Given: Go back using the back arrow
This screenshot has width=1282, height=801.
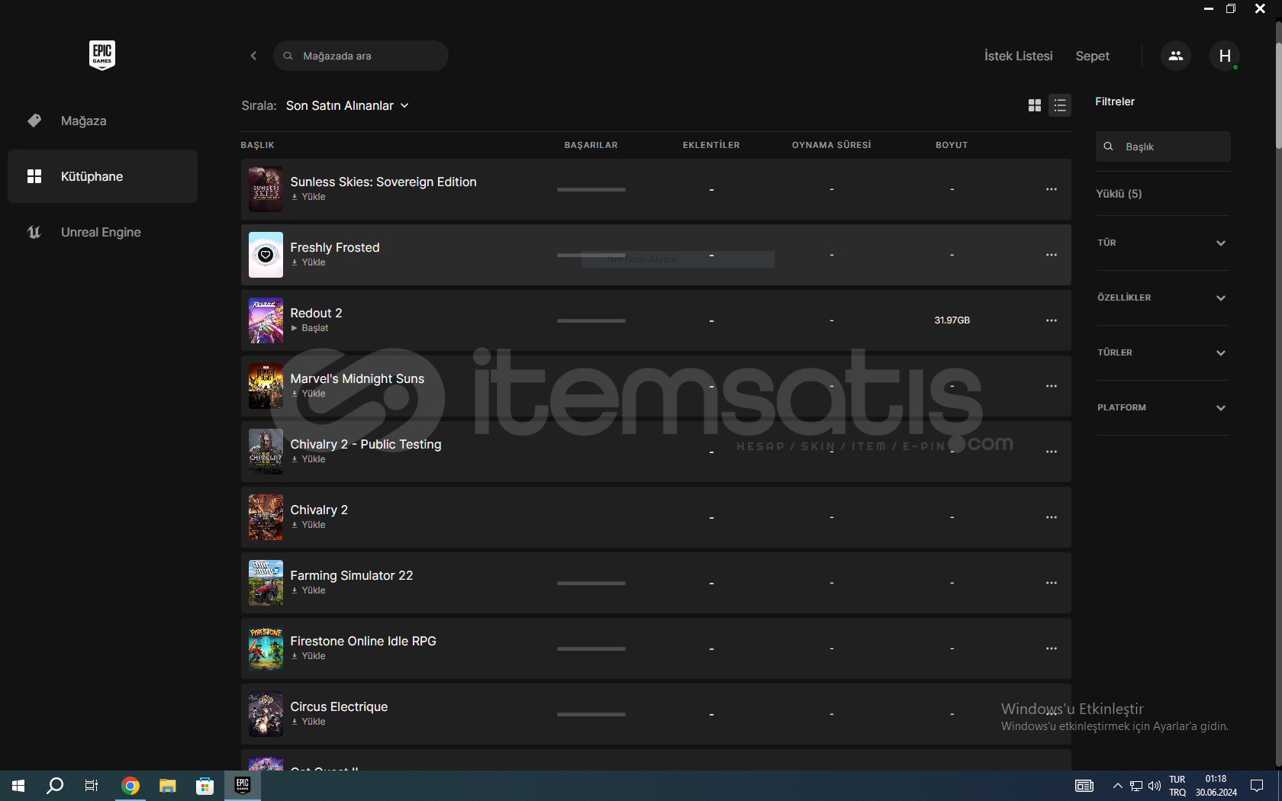Looking at the screenshot, I should tap(253, 56).
